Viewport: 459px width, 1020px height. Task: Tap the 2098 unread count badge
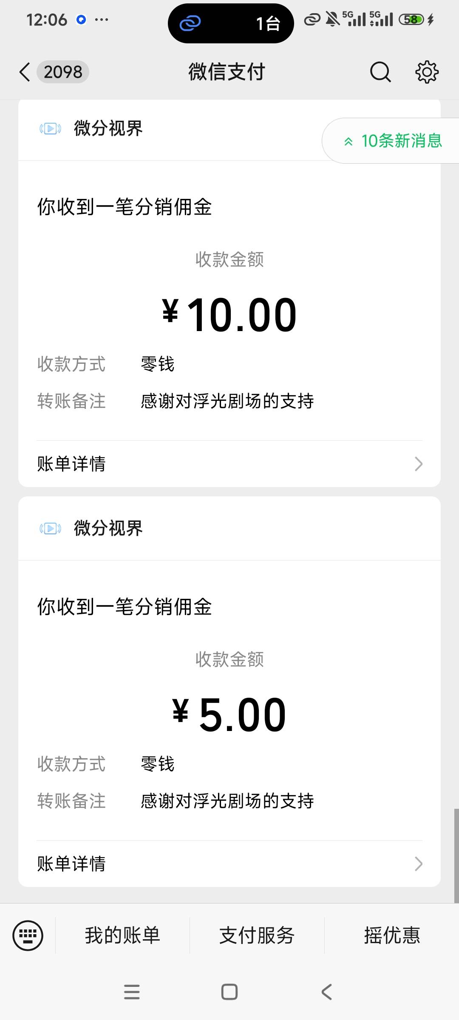click(63, 72)
